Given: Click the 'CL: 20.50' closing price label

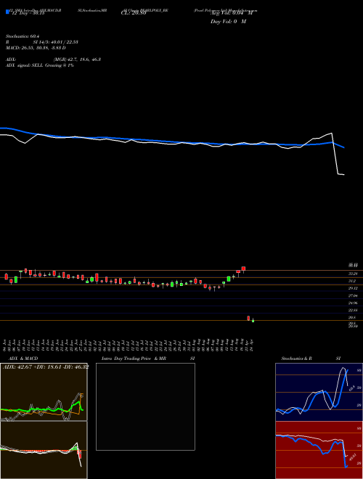Looking at the screenshot, I should [x=134, y=13].
